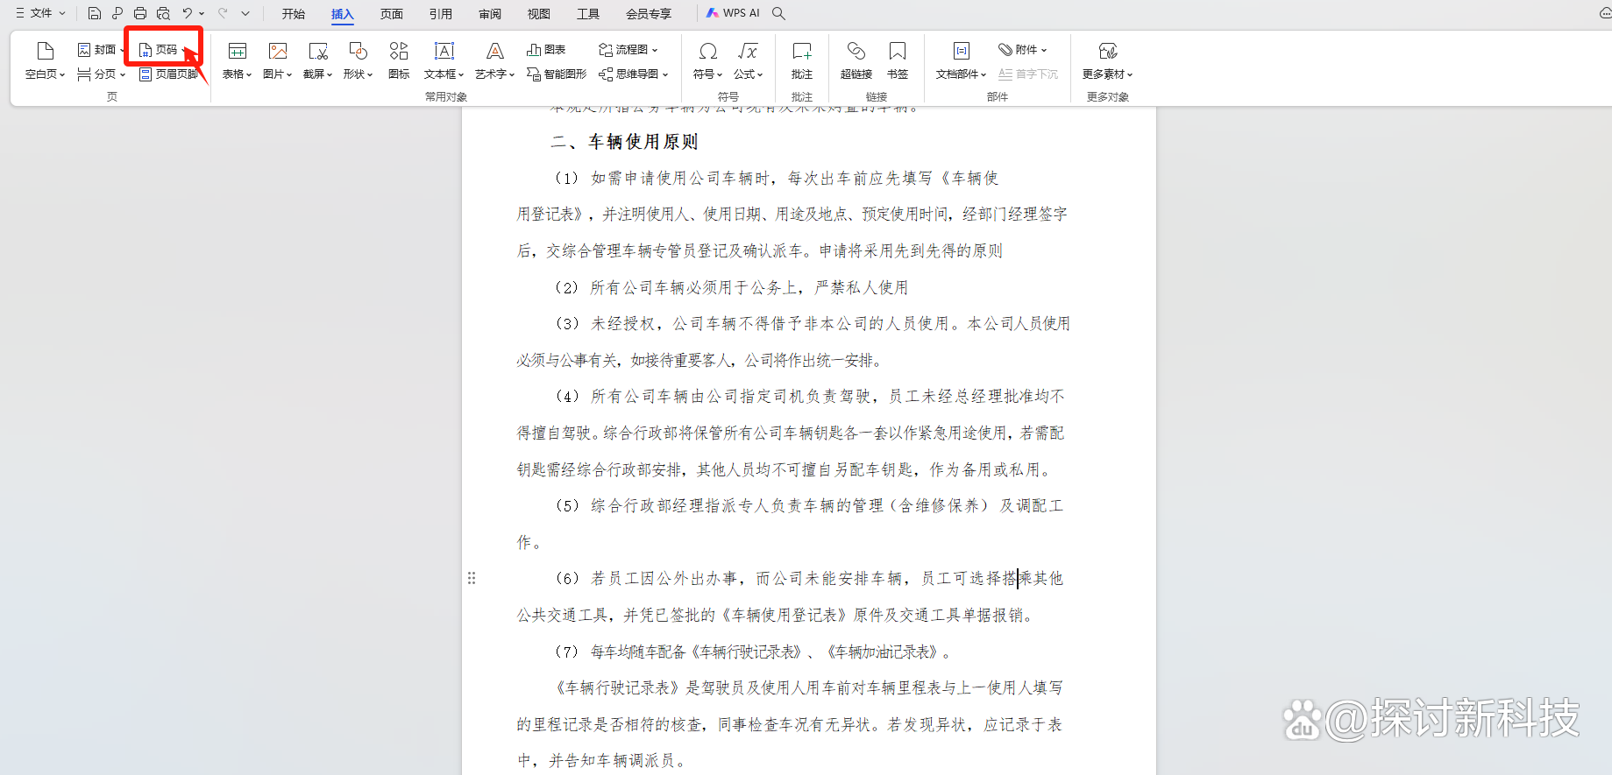Click the Flowchart (流程图) icon
This screenshot has width=1612, height=775.
click(x=605, y=50)
